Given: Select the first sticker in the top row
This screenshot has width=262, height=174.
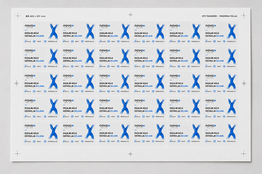Looking at the screenshot, I should click(x=41, y=33).
